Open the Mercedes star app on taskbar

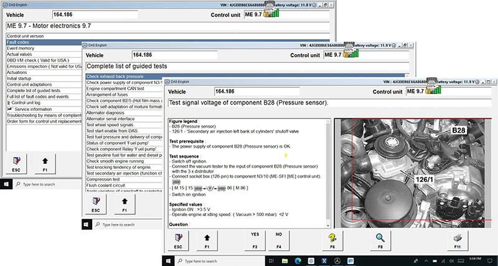(337, 261)
